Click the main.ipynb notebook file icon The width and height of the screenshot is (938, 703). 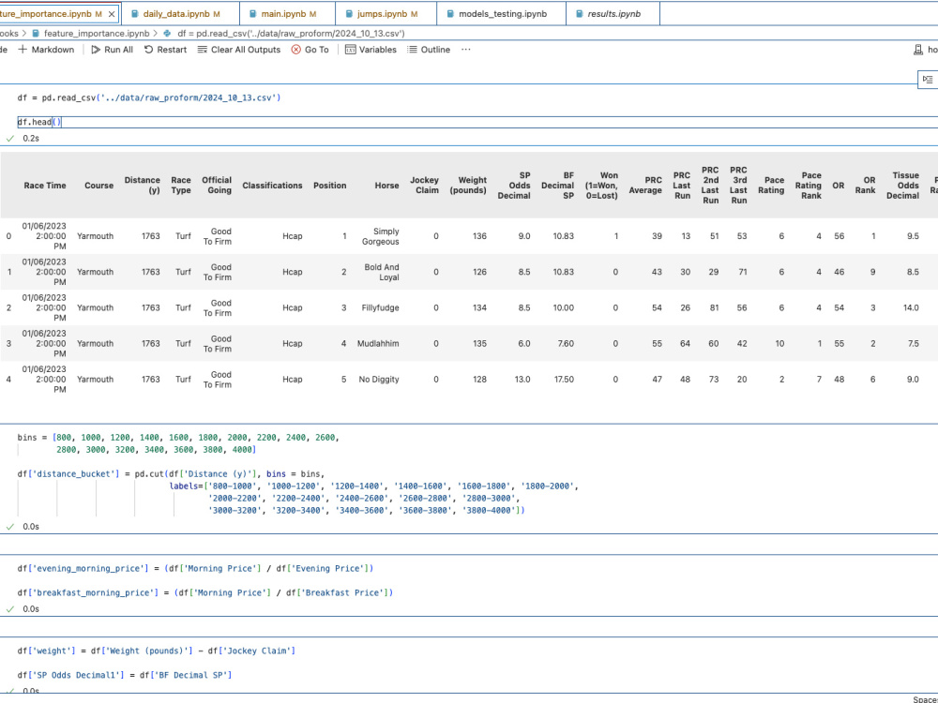point(253,14)
